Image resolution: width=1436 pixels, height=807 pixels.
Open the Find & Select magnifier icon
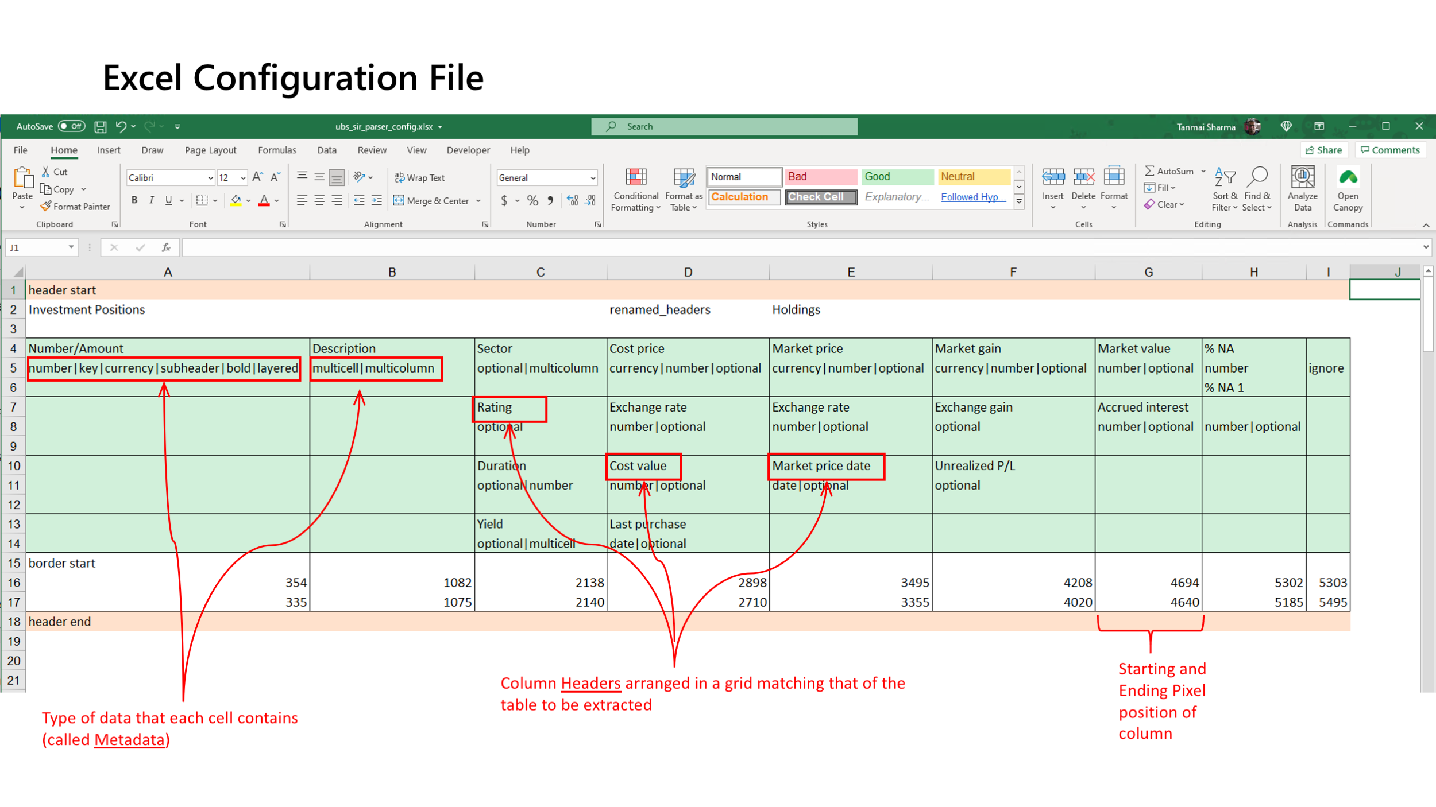(x=1257, y=177)
